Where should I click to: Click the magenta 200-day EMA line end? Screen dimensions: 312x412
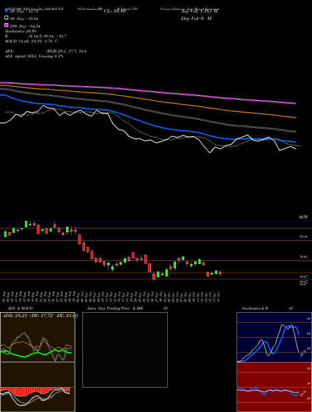tap(295, 103)
